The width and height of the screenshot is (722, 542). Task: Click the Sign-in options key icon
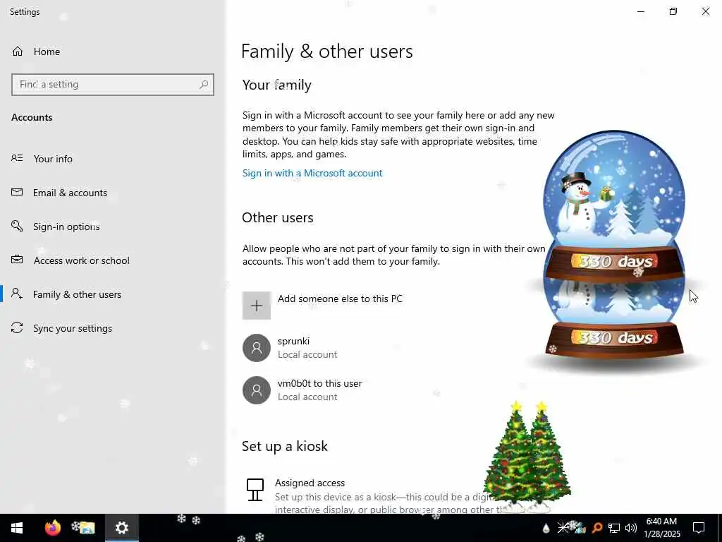click(17, 226)
